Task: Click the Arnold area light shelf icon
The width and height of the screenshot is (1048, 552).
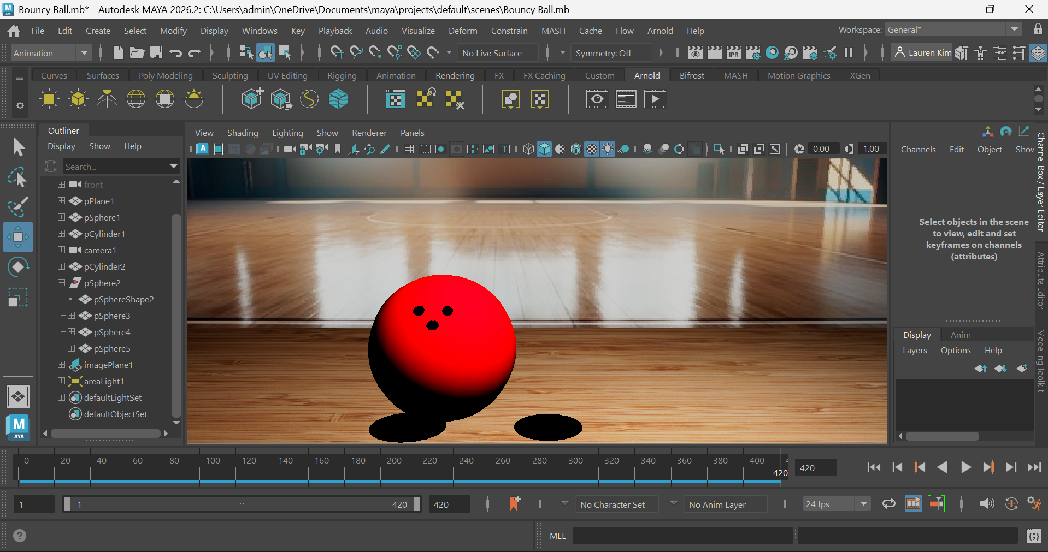Action: (49, 99)
